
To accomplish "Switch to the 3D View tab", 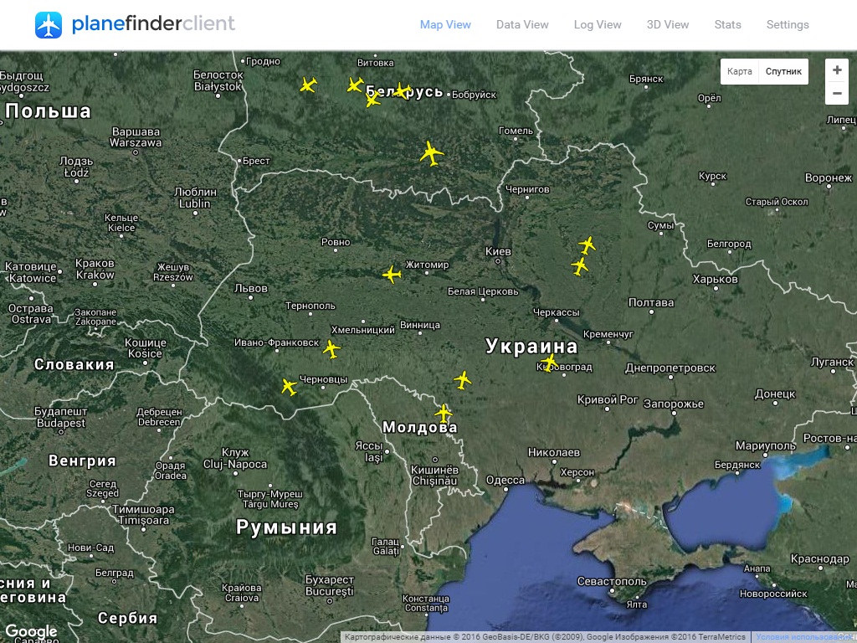I will coord(668,25).
